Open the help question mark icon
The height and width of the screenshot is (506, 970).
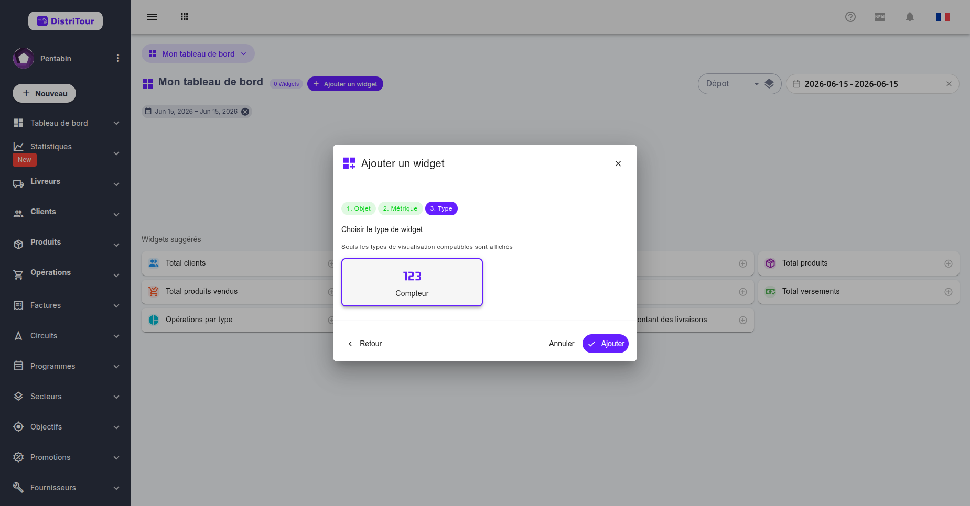[850, 17]
